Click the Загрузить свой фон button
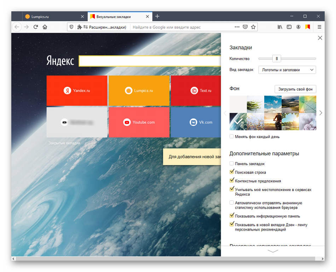 pyautogui.click(x=295, y=89)
